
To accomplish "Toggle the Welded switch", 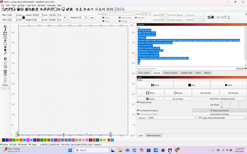I will (136, 18).
